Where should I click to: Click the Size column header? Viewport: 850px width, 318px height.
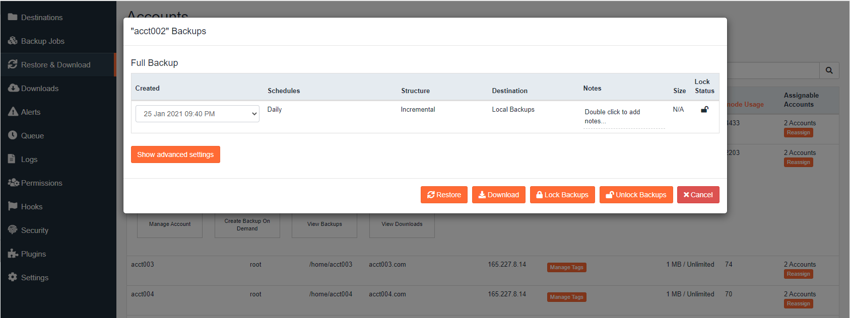pyautogui.click(x=680, y=91)
